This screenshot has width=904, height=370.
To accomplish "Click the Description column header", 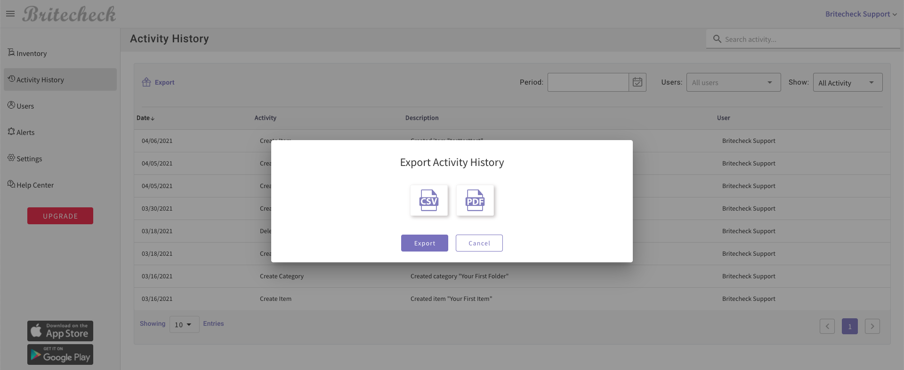I will [422, 118].
